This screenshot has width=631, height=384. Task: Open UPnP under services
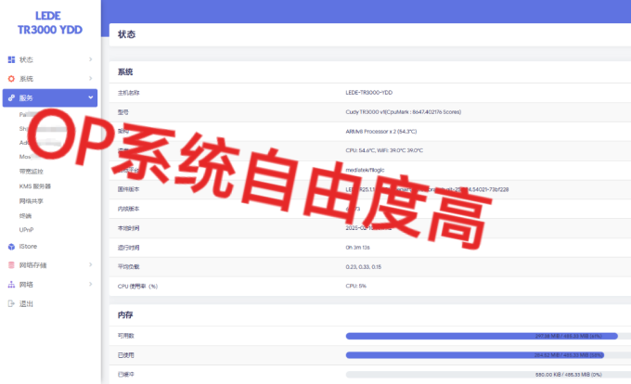[x=26, y=230]
